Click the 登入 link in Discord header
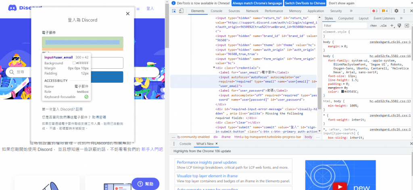413x190 pixels. click(x=150, y=8)
